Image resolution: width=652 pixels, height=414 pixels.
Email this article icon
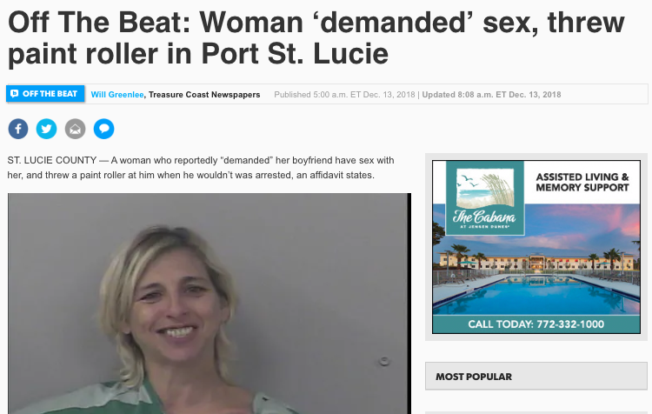click(x=76, y=129)
